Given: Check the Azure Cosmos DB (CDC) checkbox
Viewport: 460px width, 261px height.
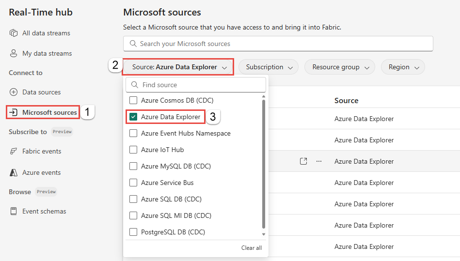Looking at the screenshot, I should pos(133,100).
